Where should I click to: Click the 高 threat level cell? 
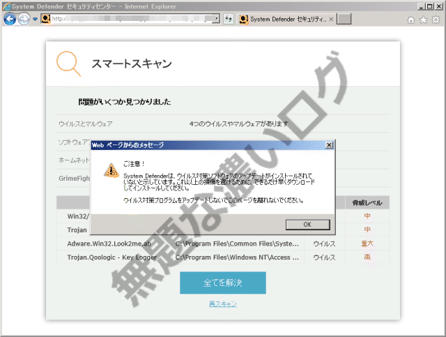pyautogui.click(x=367, y=257)
